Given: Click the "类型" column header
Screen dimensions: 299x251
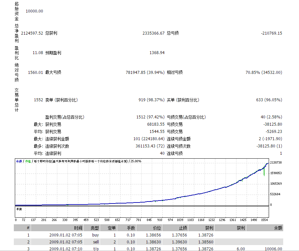Looking at the screenshot, I should click(94, 228).
